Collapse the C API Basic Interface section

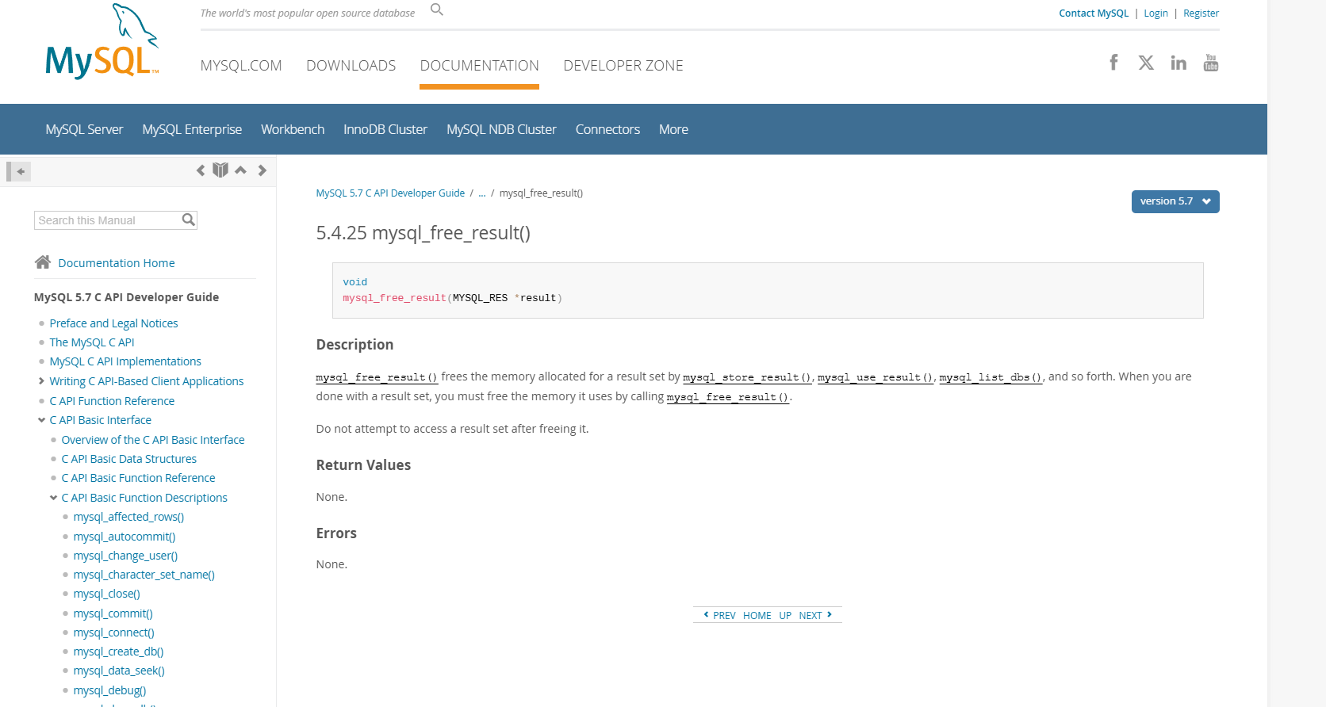tap(42, 420)
